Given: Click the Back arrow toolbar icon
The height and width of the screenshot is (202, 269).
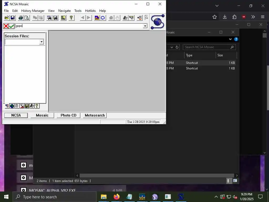Looking at the screenshot, I should point(82,18).
